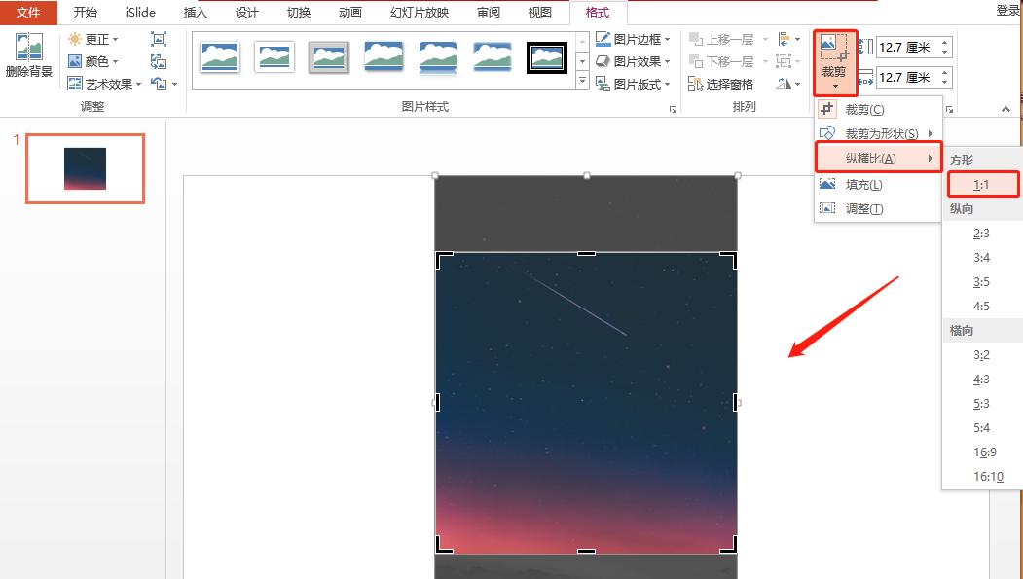Select the 1:1 square aspect ratio

coord(982,184)
